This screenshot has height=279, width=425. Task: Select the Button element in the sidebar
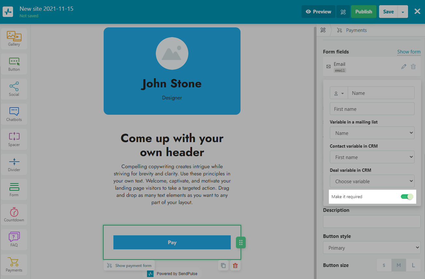click(14, 64)
